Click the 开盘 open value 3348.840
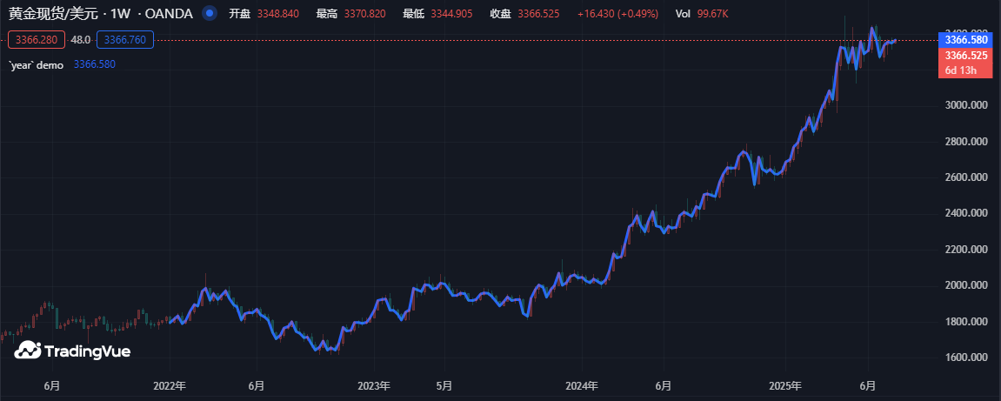 point(278,14)
